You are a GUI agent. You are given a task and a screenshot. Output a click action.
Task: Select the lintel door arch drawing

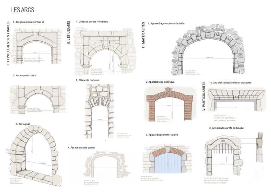105,51
